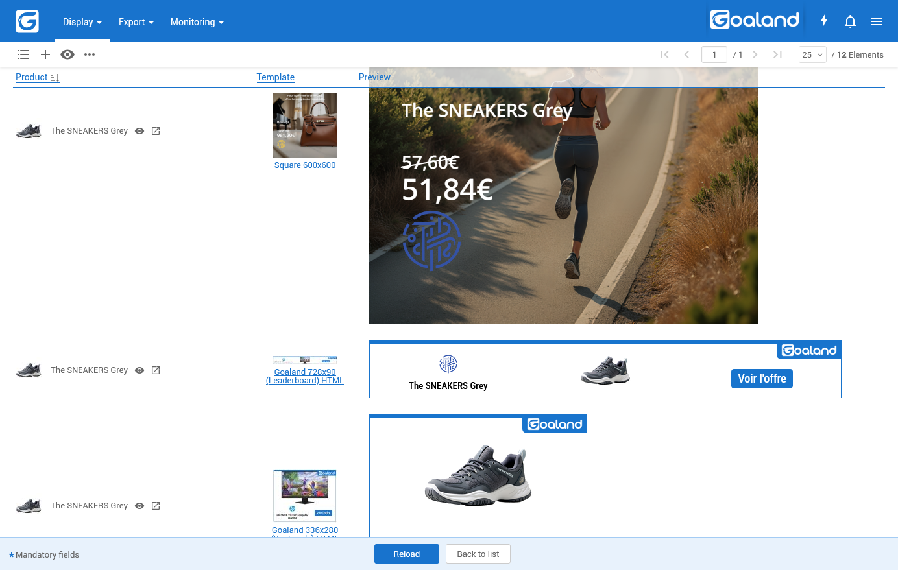The width and height of the screenshot is (898, 570).
Task: Click the list view toolbar icon
Action: click(x=23, y=54)
